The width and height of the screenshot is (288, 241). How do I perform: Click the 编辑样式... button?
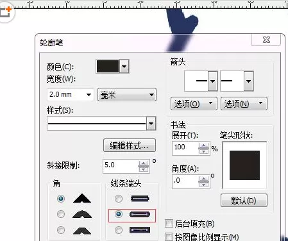130,145
